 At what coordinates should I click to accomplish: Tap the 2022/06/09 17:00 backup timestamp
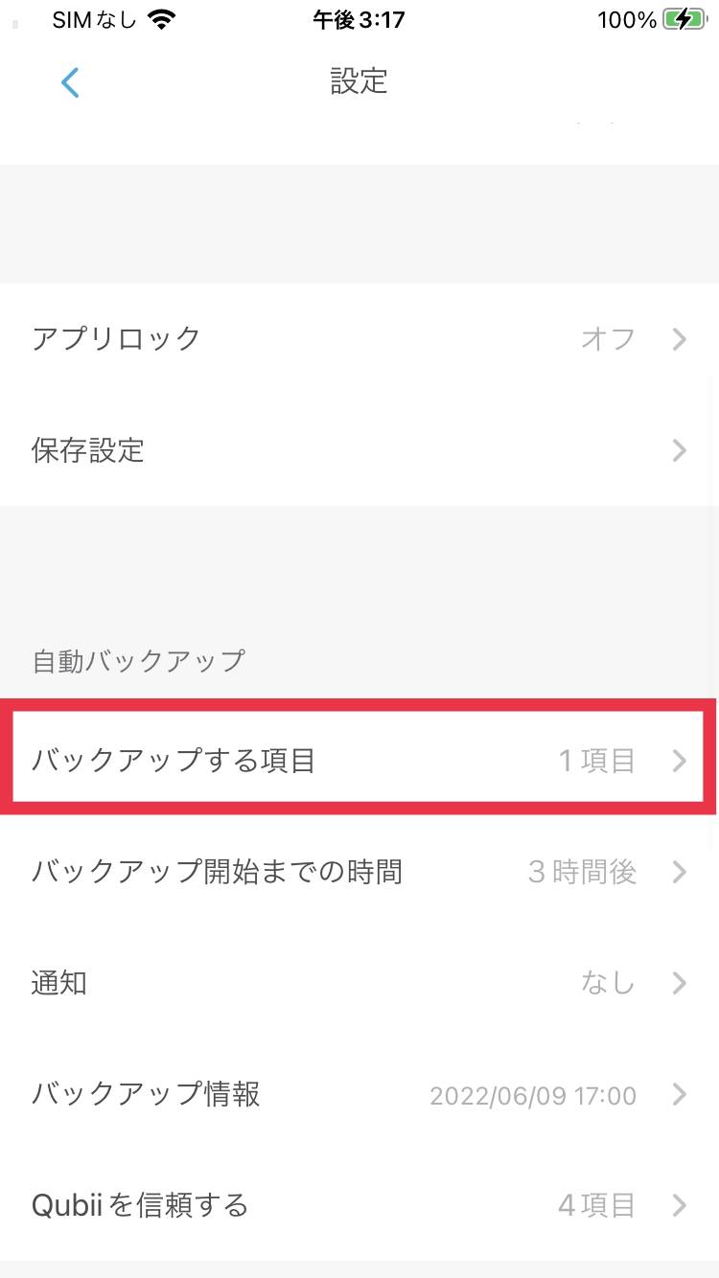pyautogui.click(x=533, y=1095)
